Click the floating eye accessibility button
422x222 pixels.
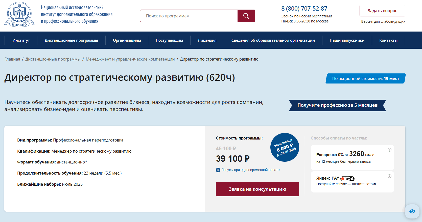[412, 211]
